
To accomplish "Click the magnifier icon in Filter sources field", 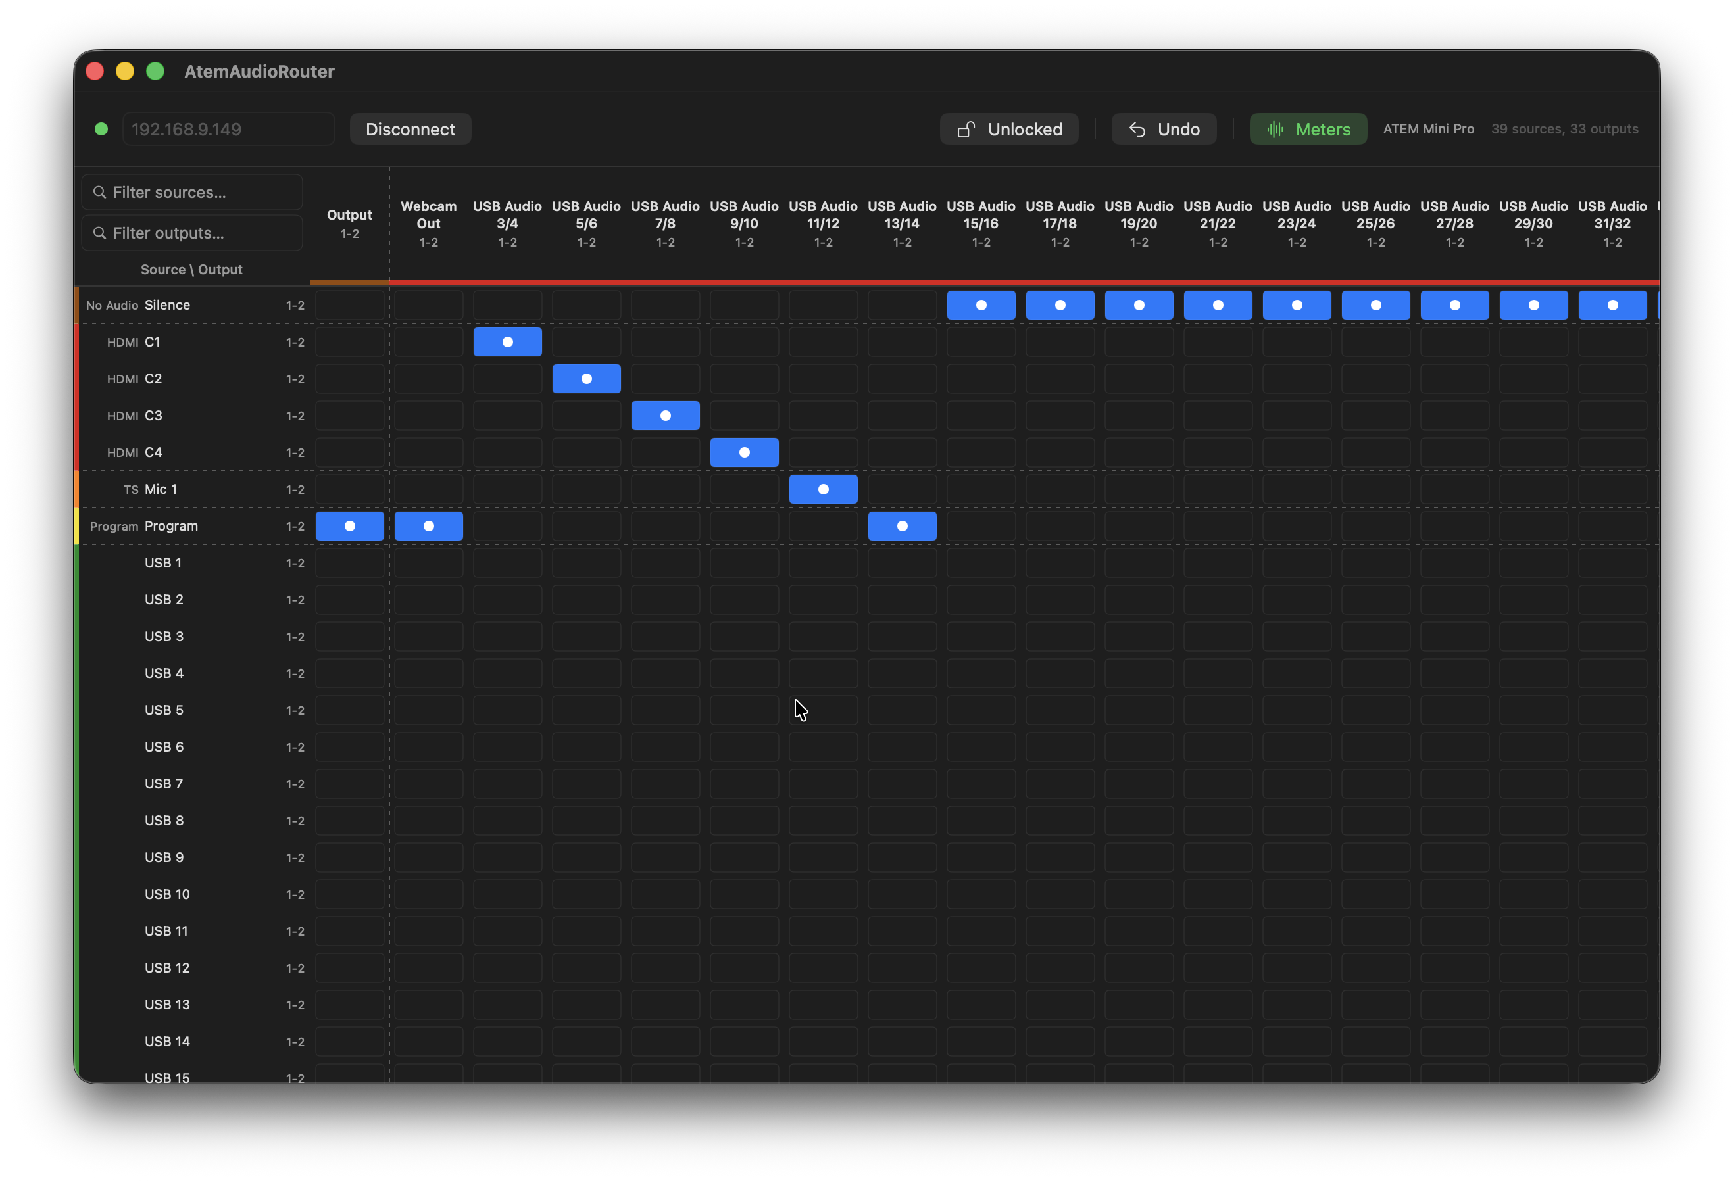I will pyautogui.click(x=101, y=192).
